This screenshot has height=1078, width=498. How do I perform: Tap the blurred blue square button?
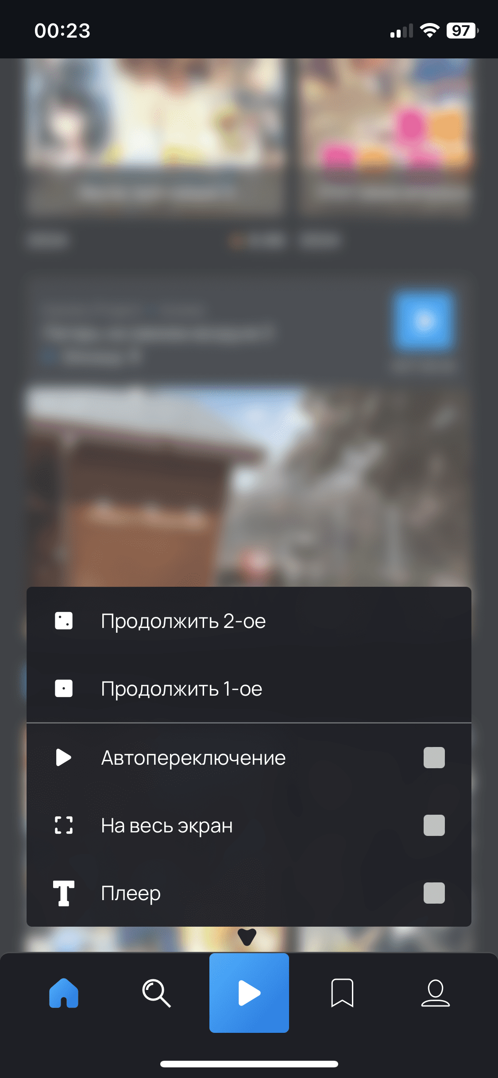(423, 320)
